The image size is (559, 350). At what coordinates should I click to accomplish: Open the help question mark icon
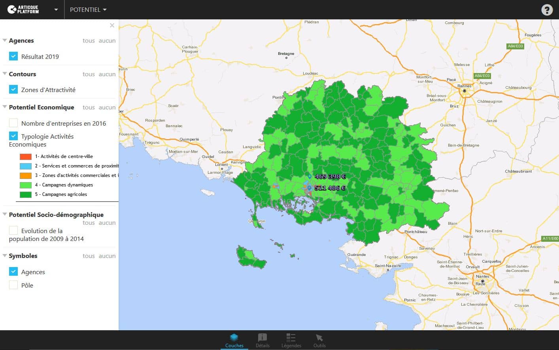coord(547,10)
